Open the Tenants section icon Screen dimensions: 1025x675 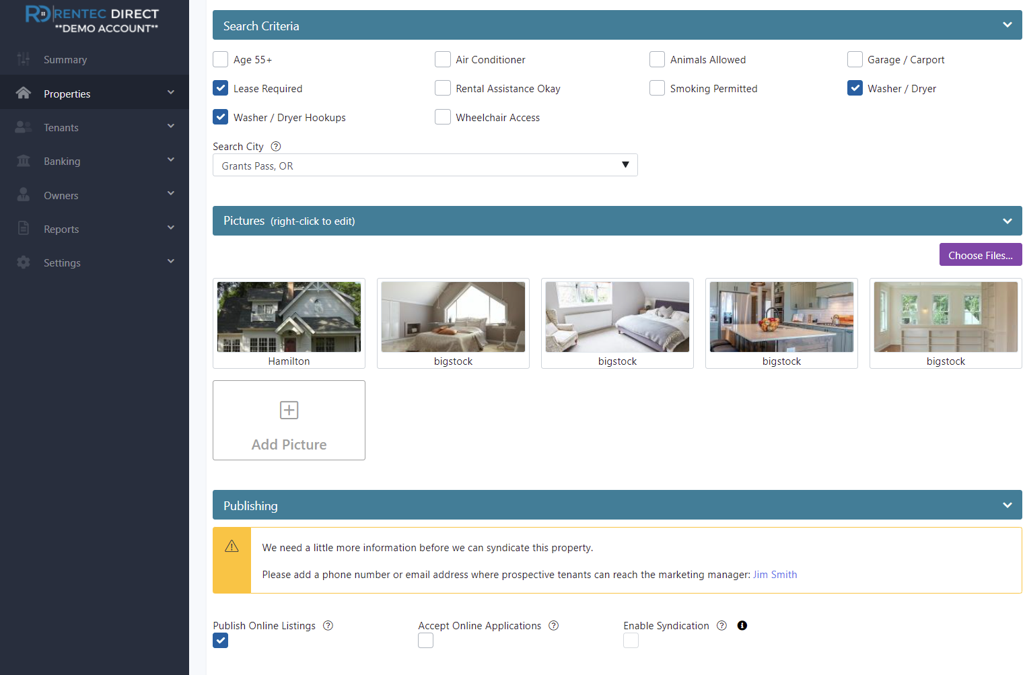pyautogui.click(x=24, y=127)
